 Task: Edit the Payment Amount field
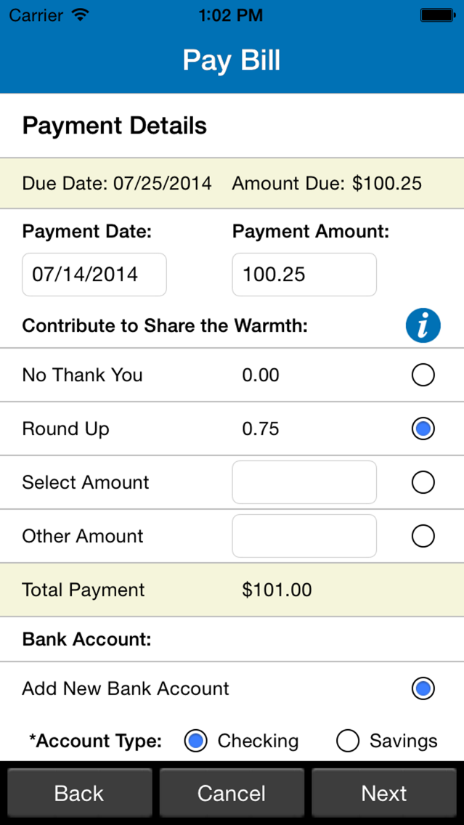tap(304, 275)
